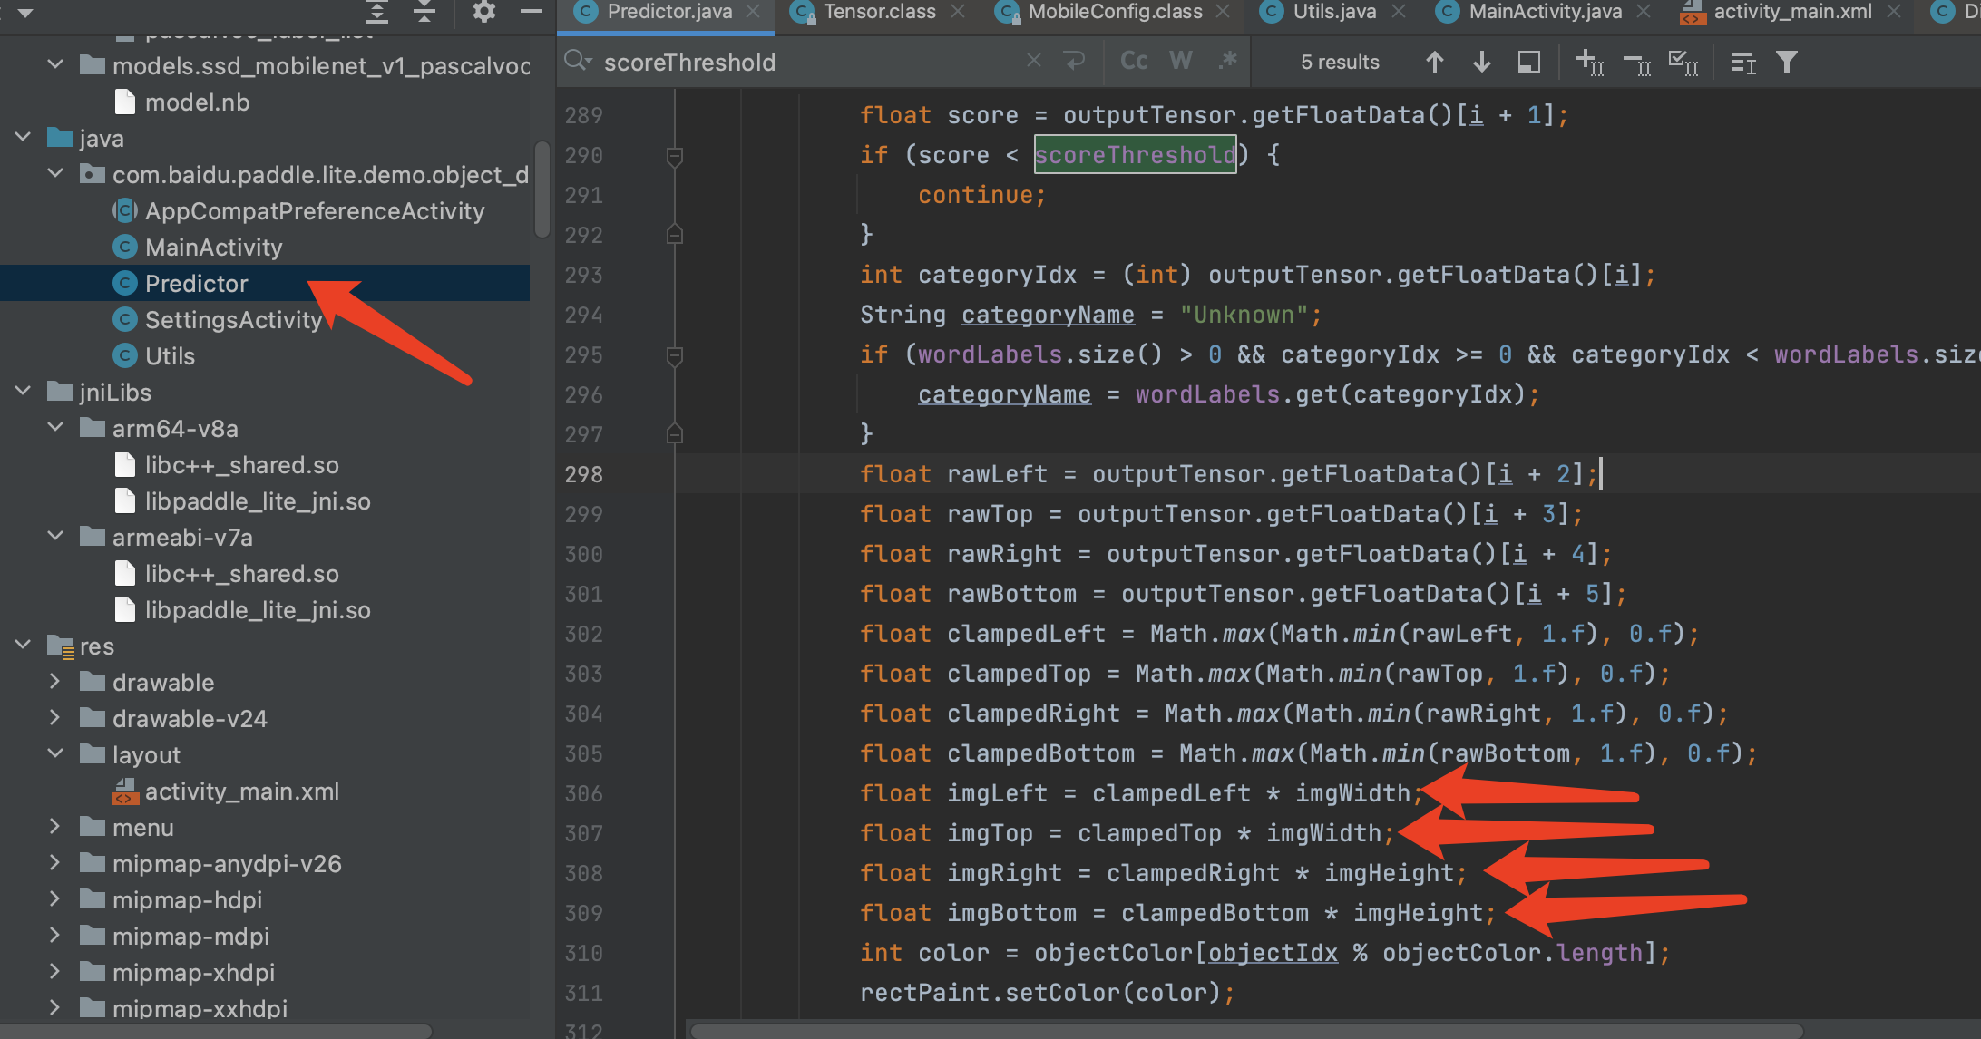Add selection for next occurrence icon
Viewport: 1981px width, 1039px height.
click(1590, 62)
